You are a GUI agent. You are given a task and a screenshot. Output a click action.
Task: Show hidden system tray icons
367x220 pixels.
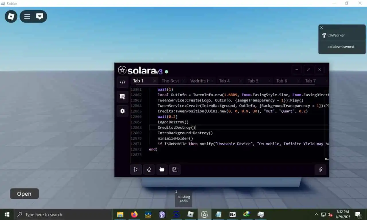click(316, 215)
